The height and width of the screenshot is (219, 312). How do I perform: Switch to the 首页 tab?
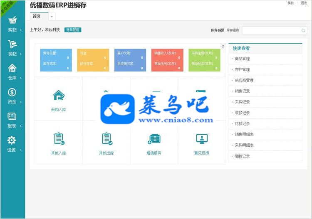pyautogui.click(x=39, y=16)
